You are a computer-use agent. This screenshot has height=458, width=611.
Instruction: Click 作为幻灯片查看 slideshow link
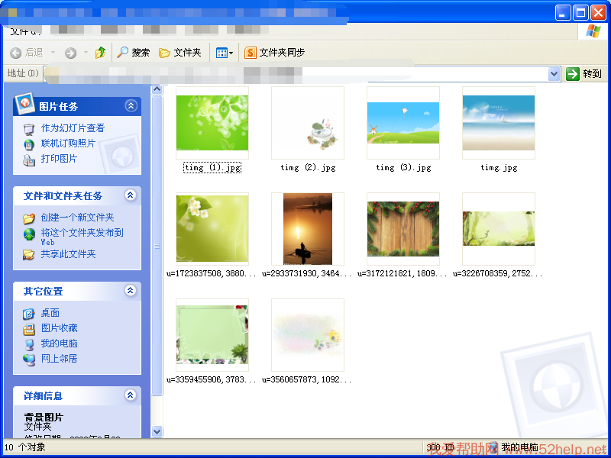(x=73, y=128)
